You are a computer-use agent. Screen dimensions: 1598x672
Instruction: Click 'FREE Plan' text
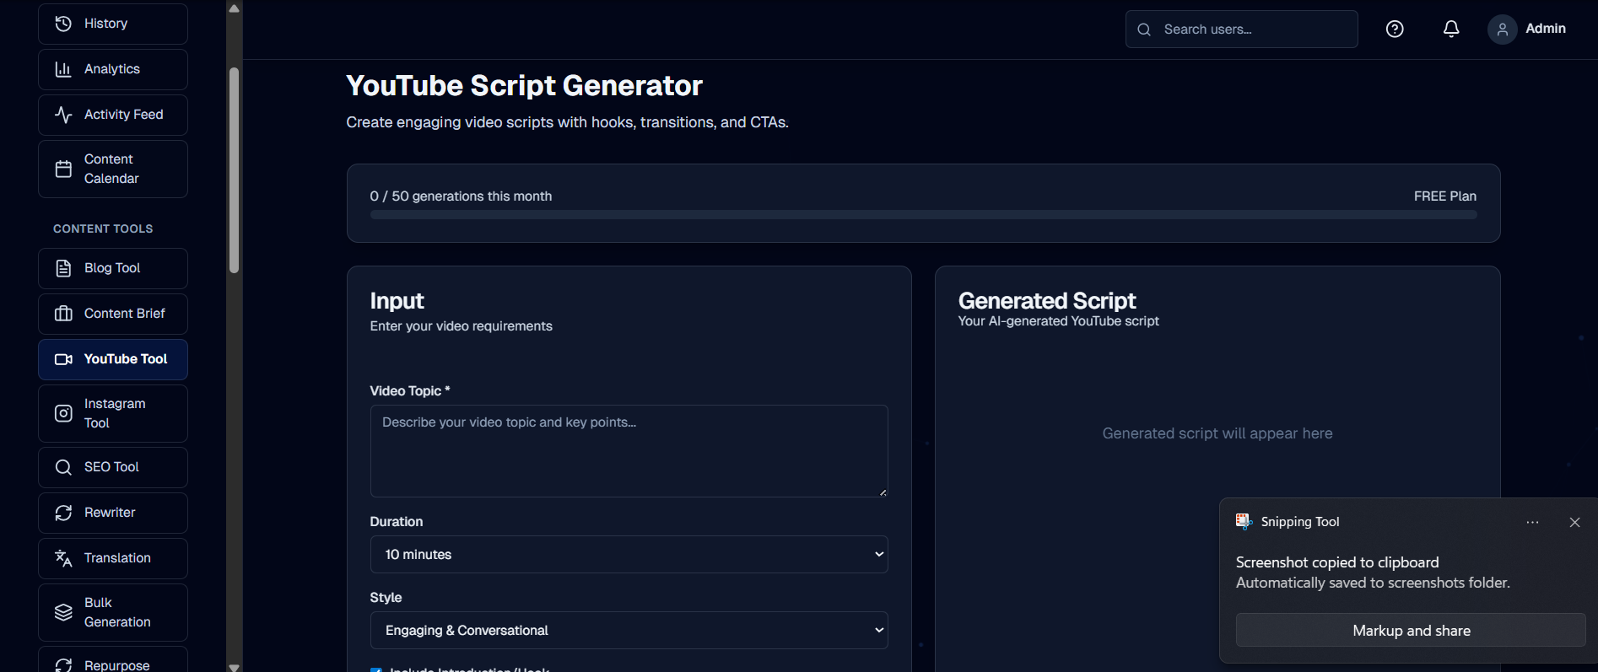point(1445,196)
